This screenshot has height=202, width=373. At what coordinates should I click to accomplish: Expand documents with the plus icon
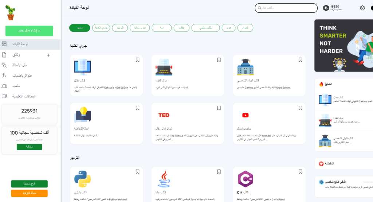pyautogui.click(x=48, y=55)
